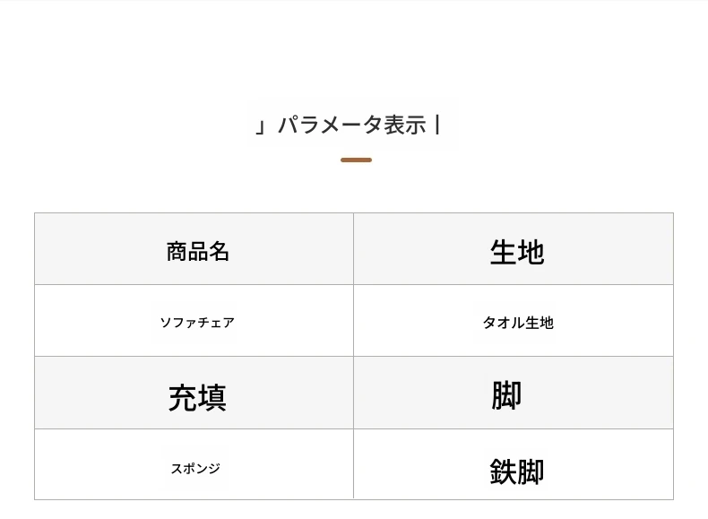Viewport: 708px width, 519px height.
Task: Click the brown accent bar under heading
Action: coord(357,160)
